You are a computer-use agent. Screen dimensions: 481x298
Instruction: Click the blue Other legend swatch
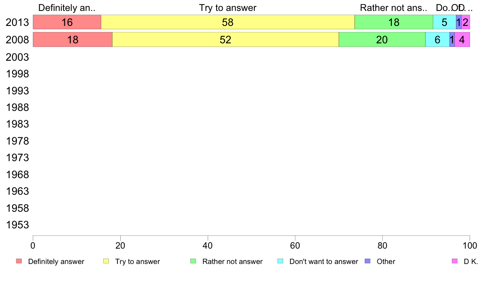coord(368,261)
